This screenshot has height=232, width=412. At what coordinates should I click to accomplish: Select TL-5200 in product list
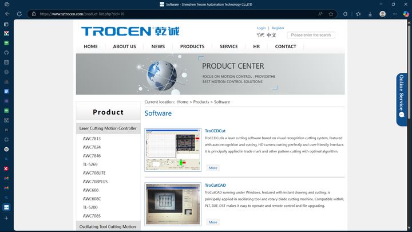pos(90,207)
